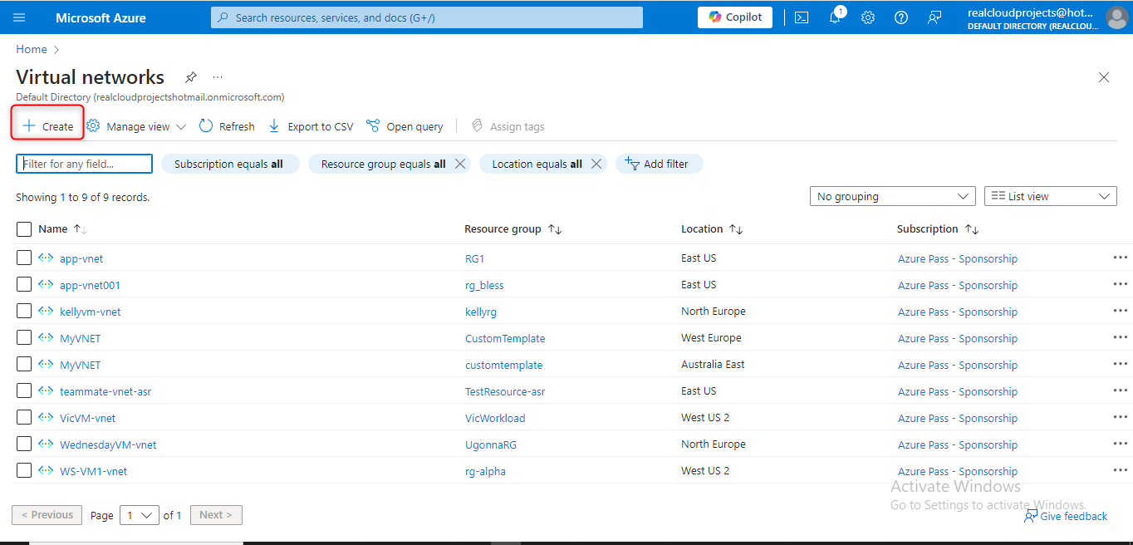Click Add filter button

[x=659, y=164]
